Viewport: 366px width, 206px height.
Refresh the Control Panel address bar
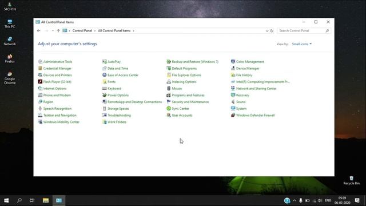(x=272, y=31)
